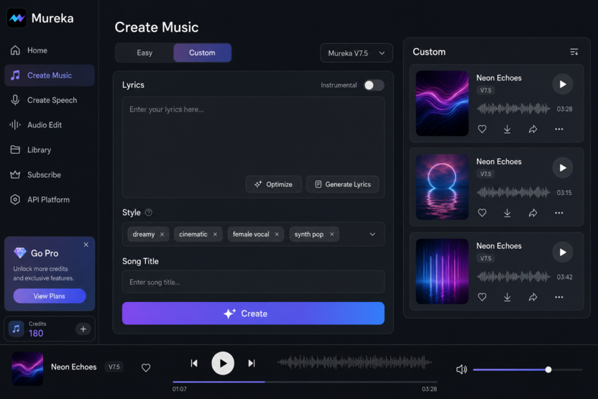Click the Optimize lyrics button
This screenshot has height=399, width=598.
[274, 184]
